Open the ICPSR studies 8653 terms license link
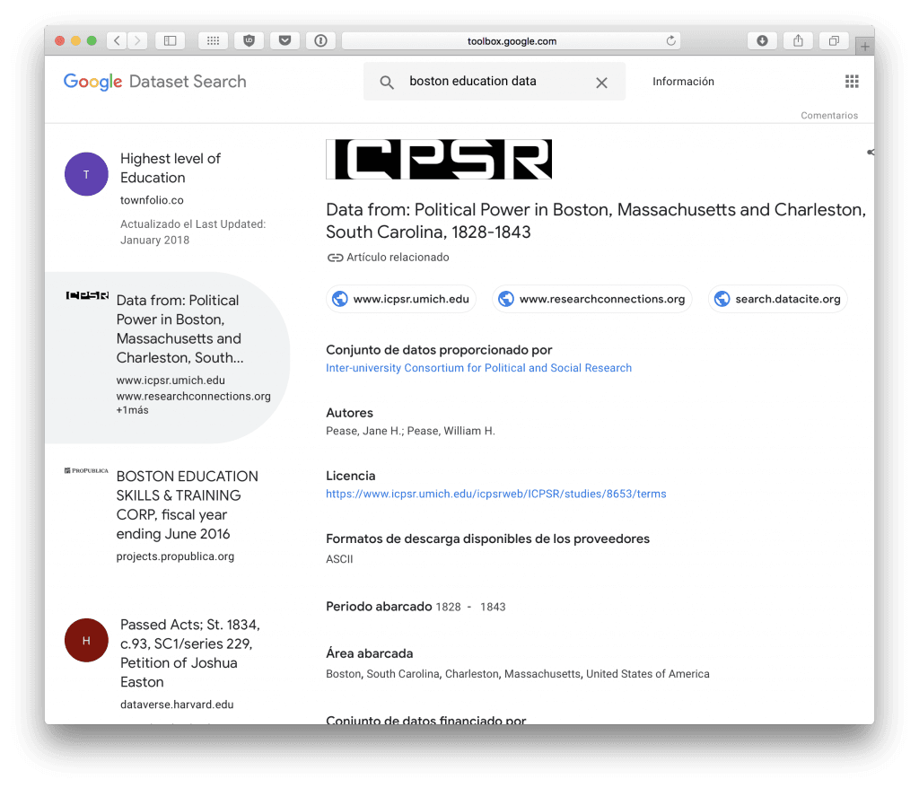Image resolution: width=919 pixels, height=788 pixels. 495,494
